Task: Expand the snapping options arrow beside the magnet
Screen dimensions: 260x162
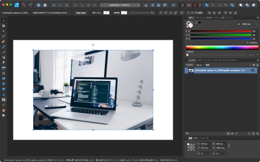Action: point(200,5)
